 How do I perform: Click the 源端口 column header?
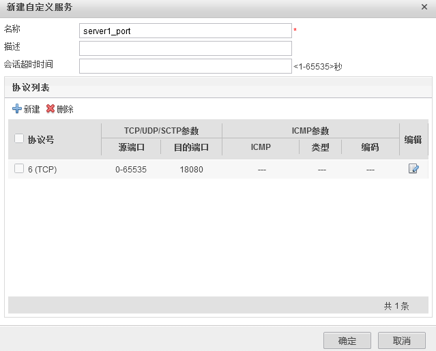pos(131,148)
